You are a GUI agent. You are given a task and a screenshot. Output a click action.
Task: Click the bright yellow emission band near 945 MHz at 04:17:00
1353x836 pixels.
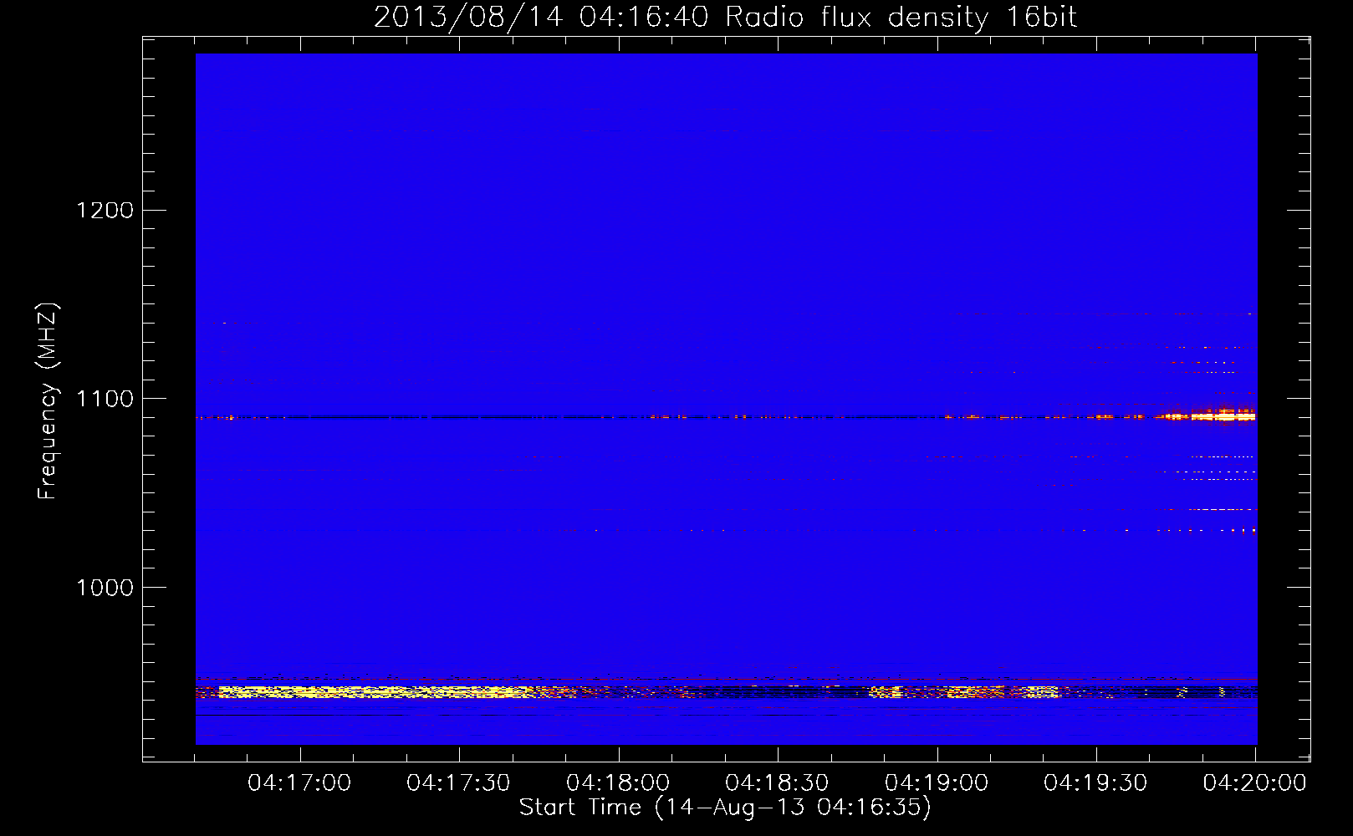click(376, 692)
